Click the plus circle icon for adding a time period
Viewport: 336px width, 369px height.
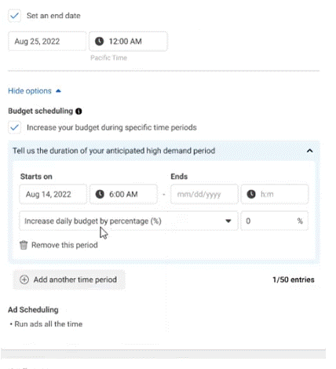click(x=24, y=279)
